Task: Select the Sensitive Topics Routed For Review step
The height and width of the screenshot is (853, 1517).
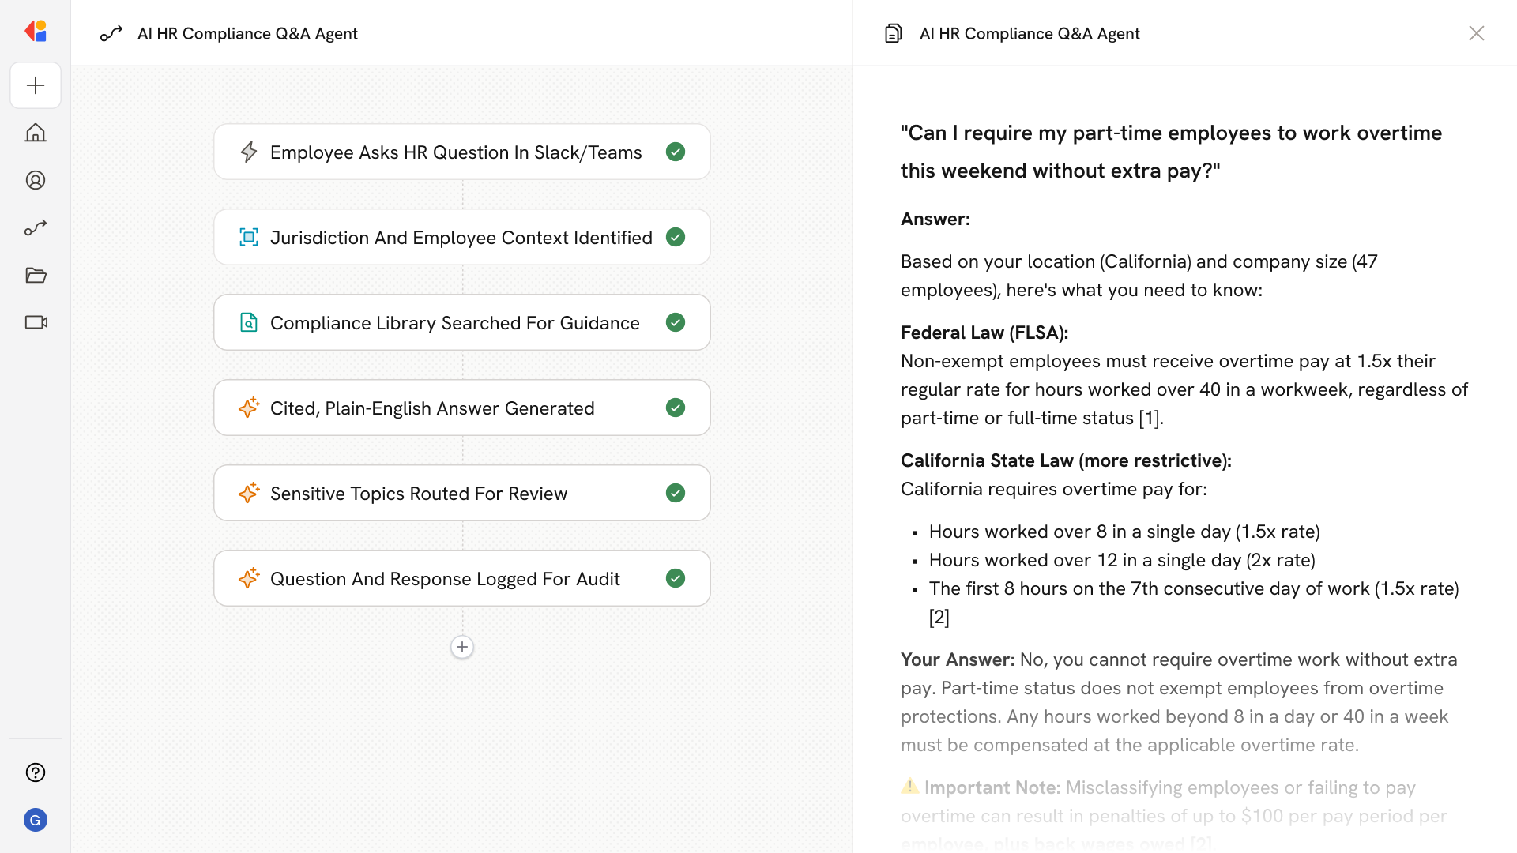Action: click(419, 493)
